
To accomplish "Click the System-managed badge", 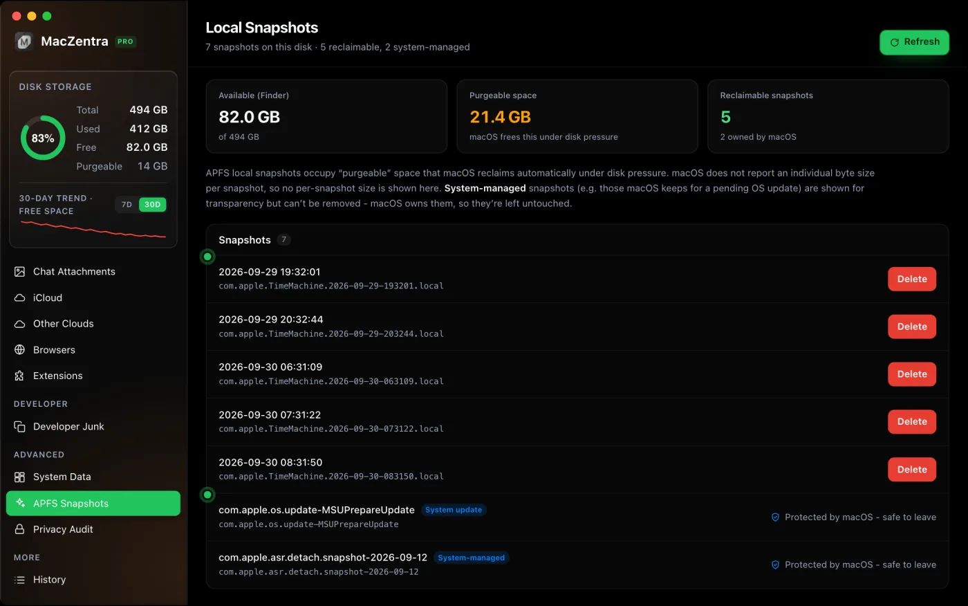I will coord(472,558).
